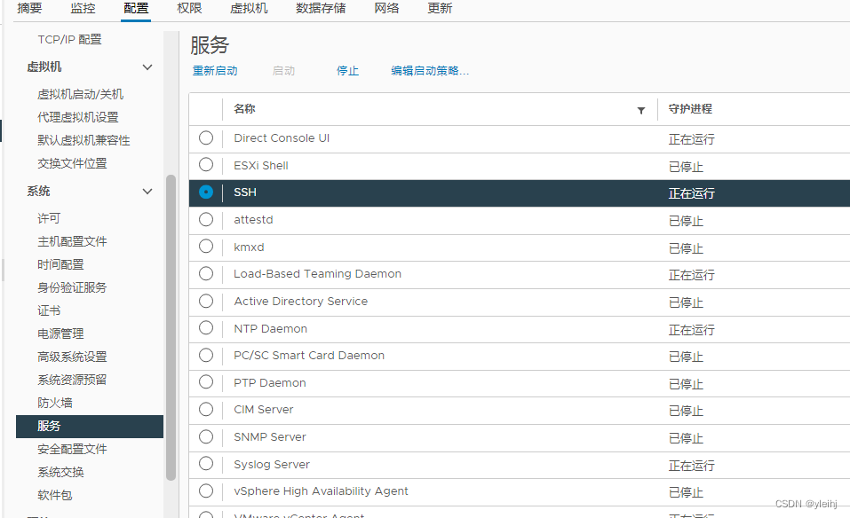Open the name column filter icon
This screenshot has height=518, width=850.
tap(640, 110)
